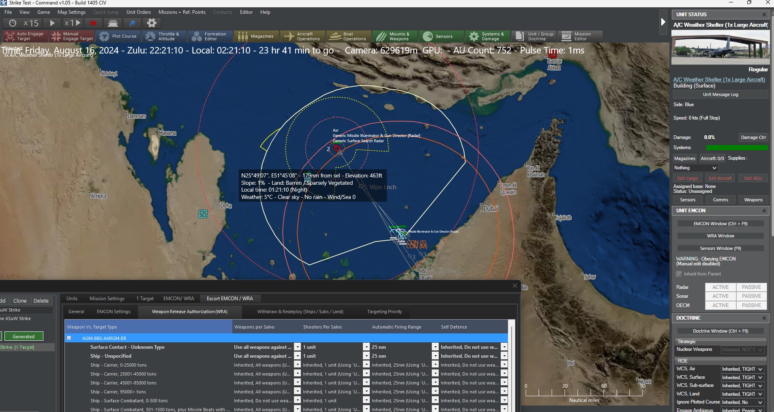Image resolution: width=774 pixels, height=412 pixels.
Task: Open the WCS, Land dropdown
Action: coord(743,394)
